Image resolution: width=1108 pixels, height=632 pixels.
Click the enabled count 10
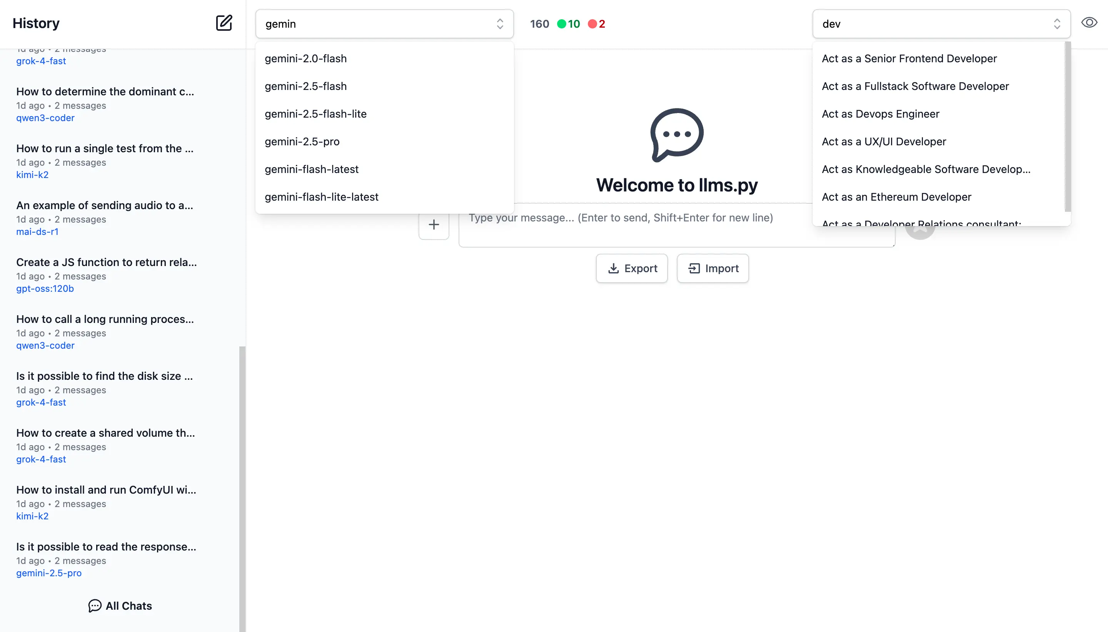pos(574,24)
